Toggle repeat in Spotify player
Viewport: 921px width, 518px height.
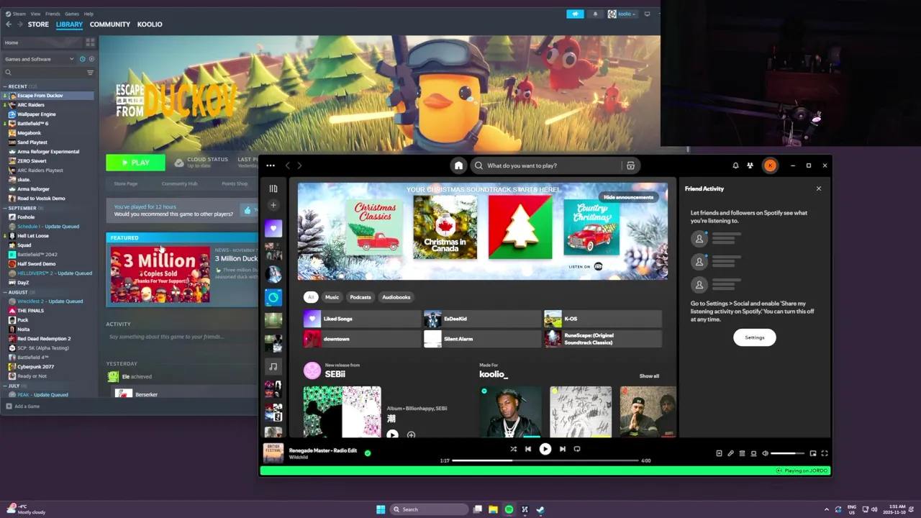[x=577, y=449]
